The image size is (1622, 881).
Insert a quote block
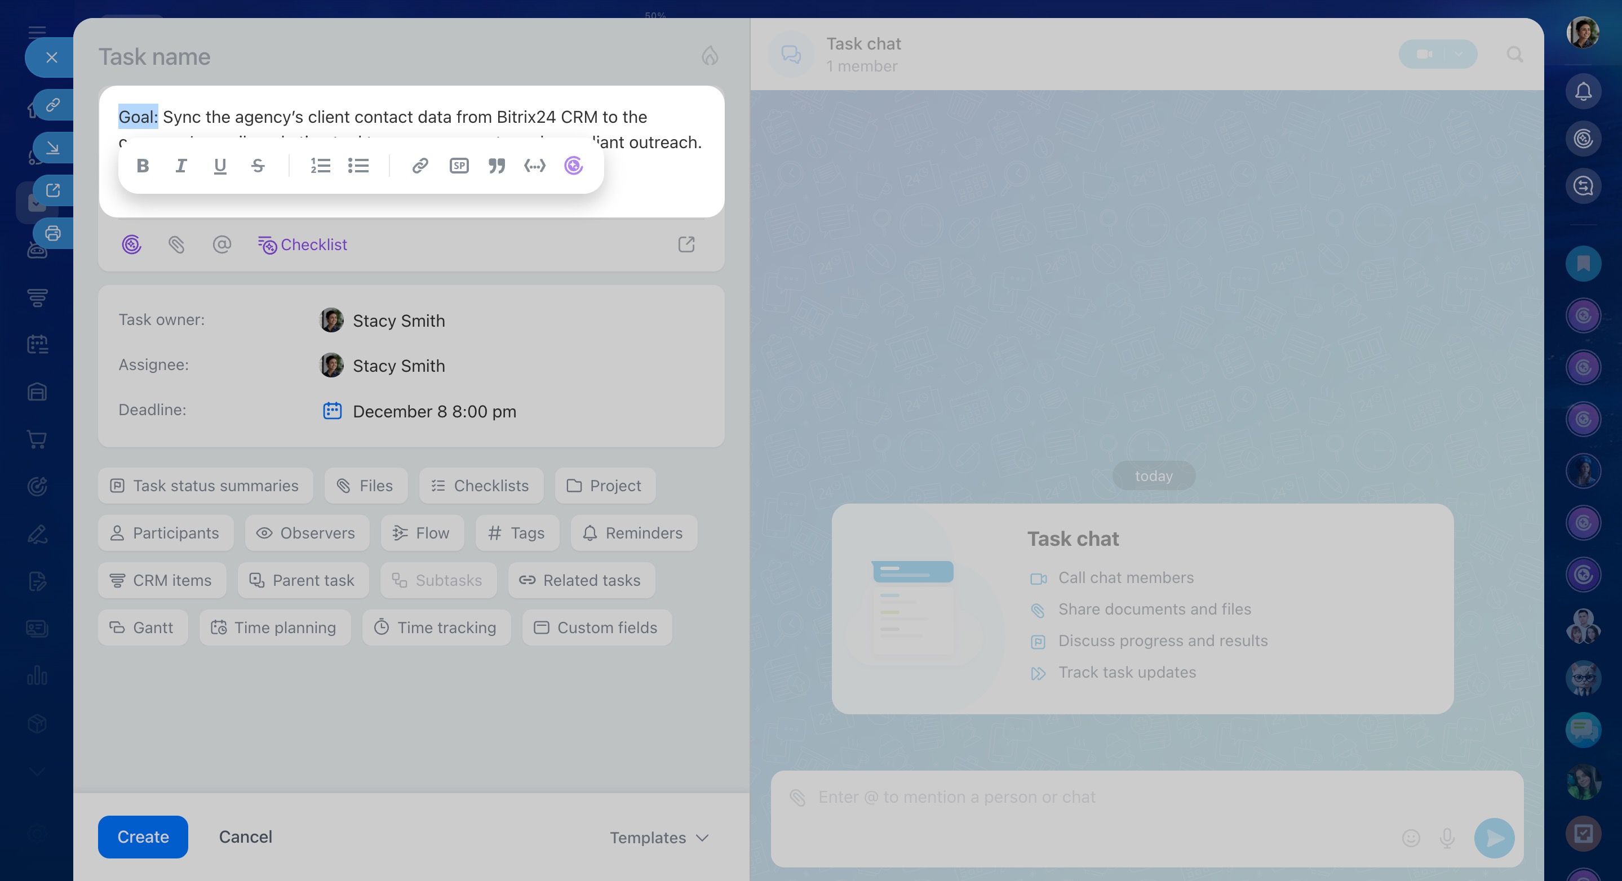(497, 166)
